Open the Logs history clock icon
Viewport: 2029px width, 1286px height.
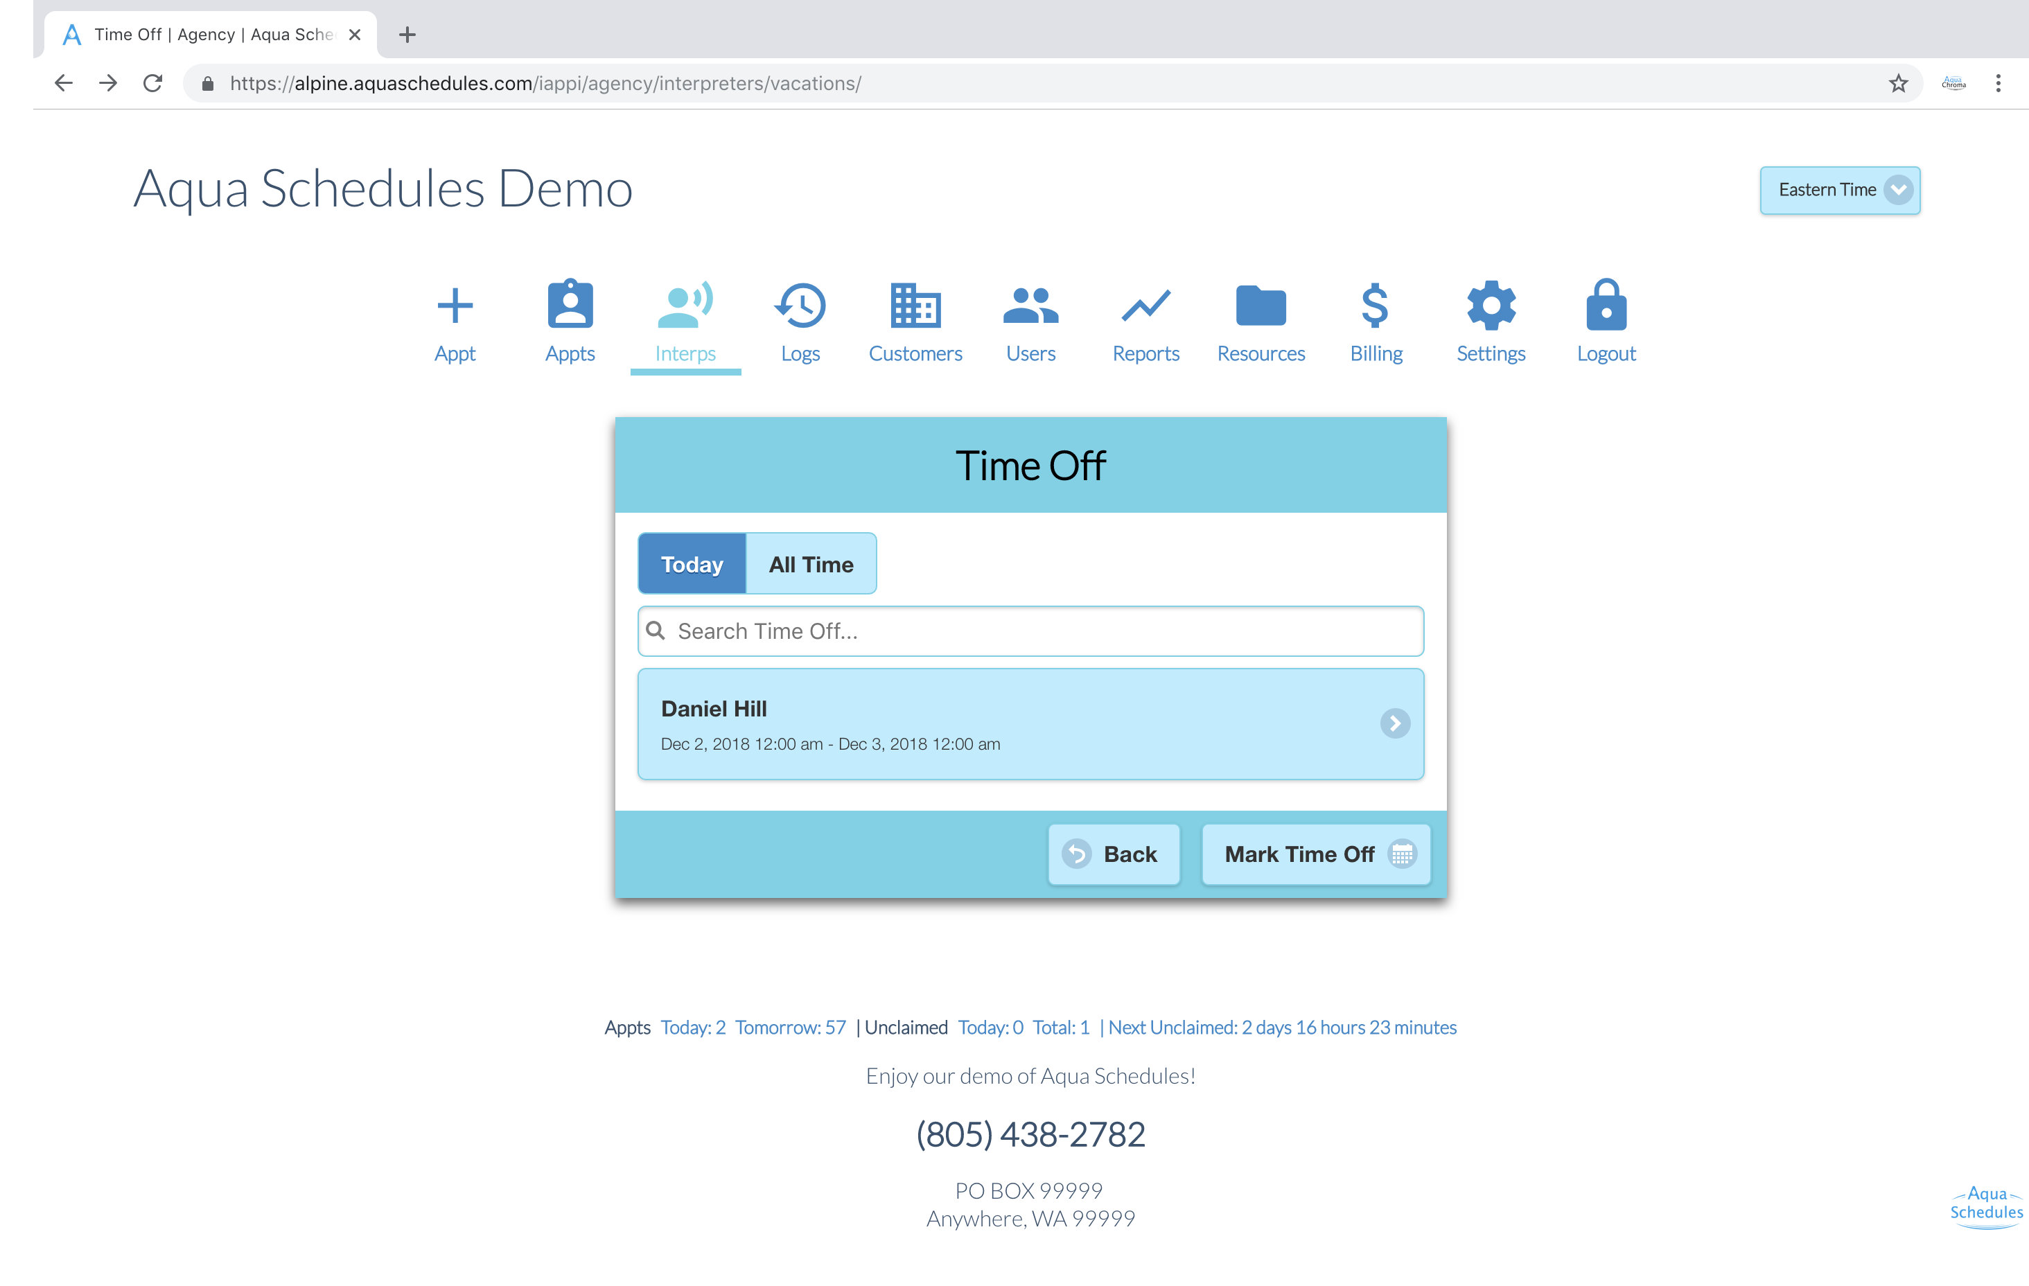[800, 305]
